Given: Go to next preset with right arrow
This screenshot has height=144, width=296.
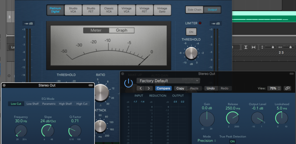Looking at the screenshot, I should [x=149, y=88].
